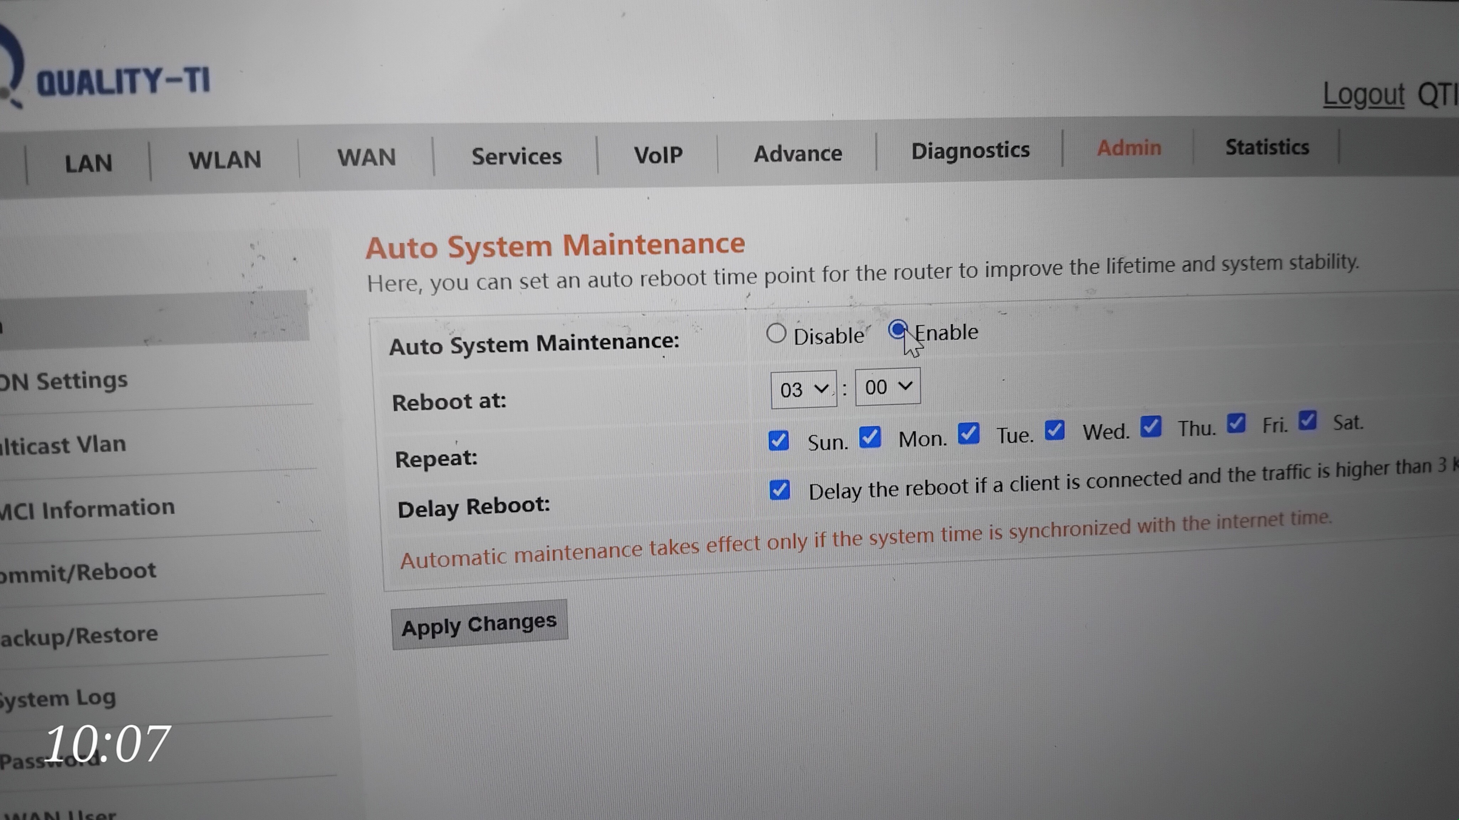Switch to the WLAN tab
Image resolution: width=1459 pixels, height=820 pixels.
point(225,160)
